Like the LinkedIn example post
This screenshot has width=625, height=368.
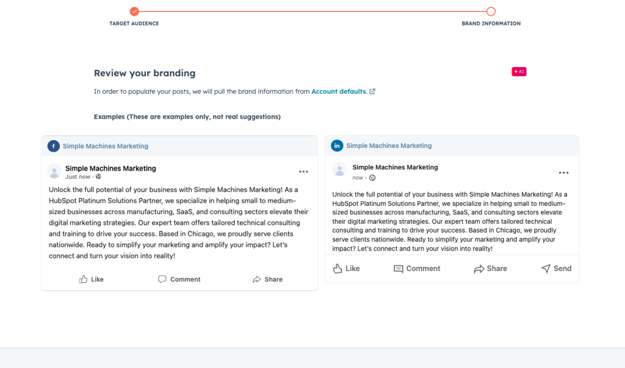pos(346,269)
